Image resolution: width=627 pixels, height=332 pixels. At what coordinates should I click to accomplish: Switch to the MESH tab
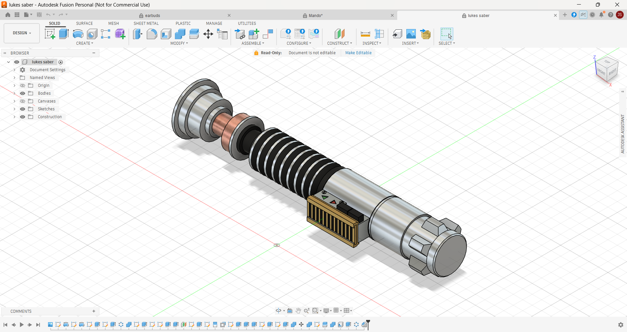click(113, 24)
